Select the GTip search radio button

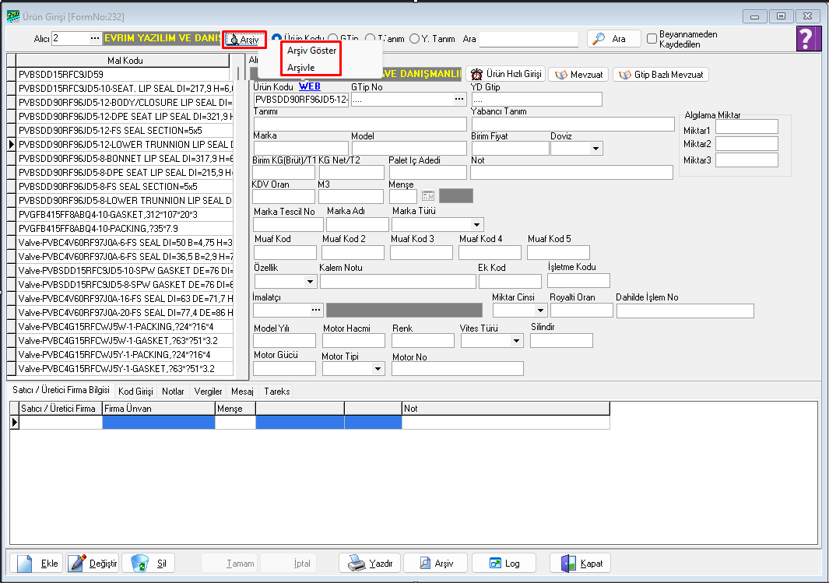click(332, 39)
